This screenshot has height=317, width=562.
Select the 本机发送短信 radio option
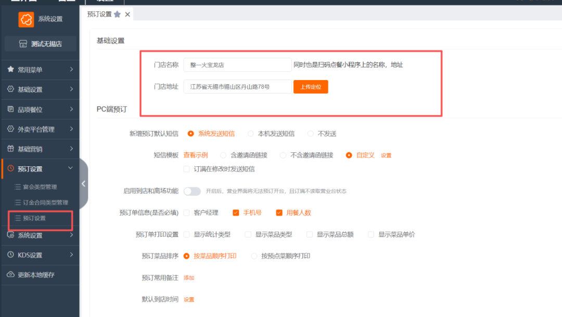pyautogui.click(x=252, y=134)
